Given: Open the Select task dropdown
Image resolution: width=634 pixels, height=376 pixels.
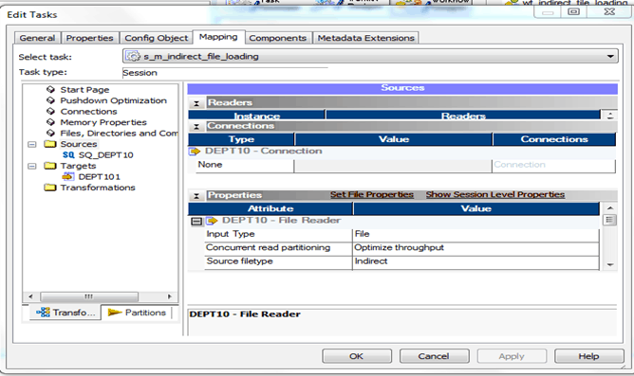Looking at the screenshot, I should pos(610,57).
